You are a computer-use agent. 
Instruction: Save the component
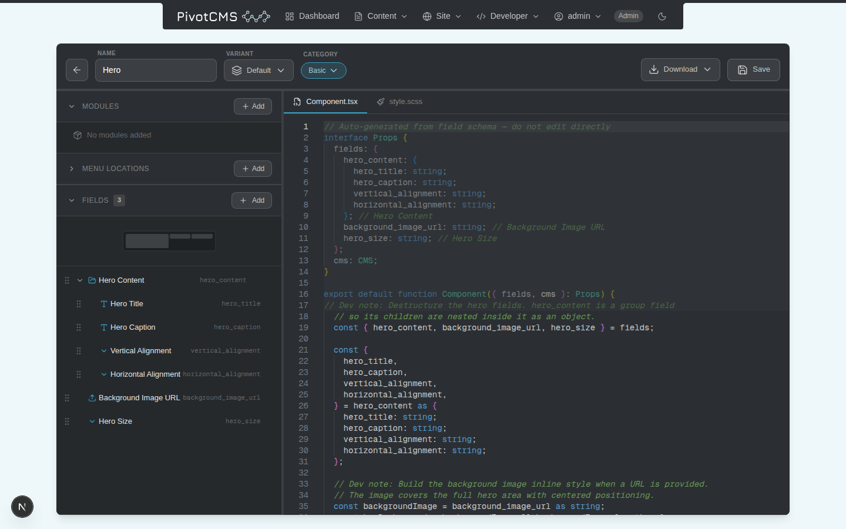tap(754, 69)
